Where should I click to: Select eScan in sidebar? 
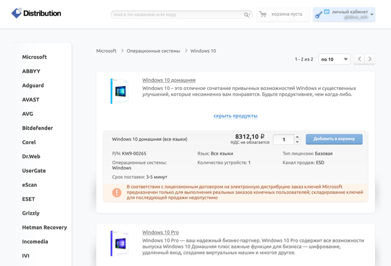coord(30,185)
